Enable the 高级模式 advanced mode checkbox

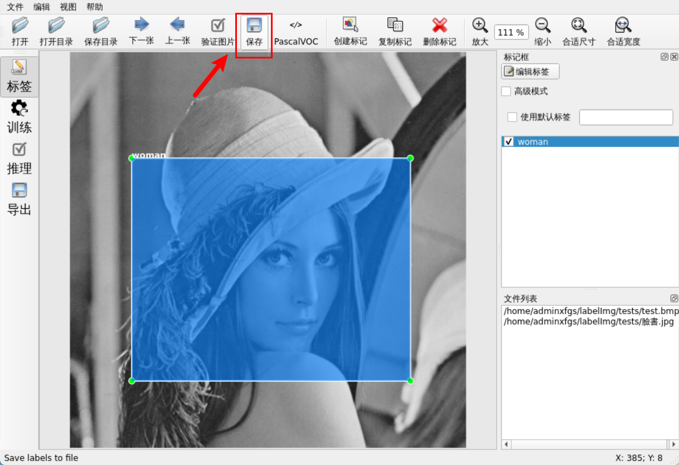coord(506,91)
